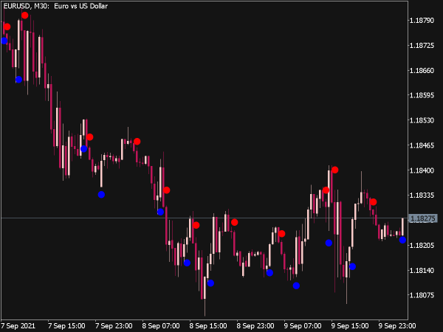Viewport: 443px width, 332px height.
Task: Select the blue dot directly above 7 Sep 23:00
Action: pyautogui.click(x=101, y=195)
